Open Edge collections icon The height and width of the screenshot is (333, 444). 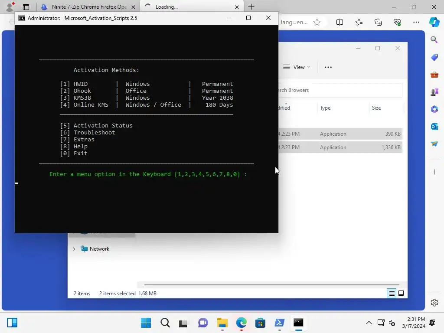378,23
